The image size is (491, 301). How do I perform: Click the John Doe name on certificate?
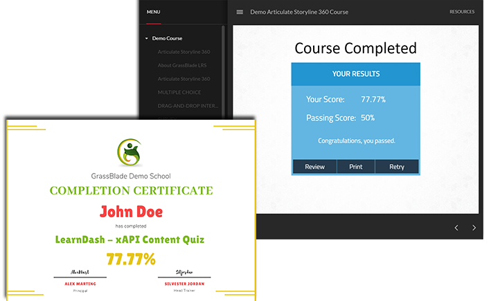pos(131,212)
